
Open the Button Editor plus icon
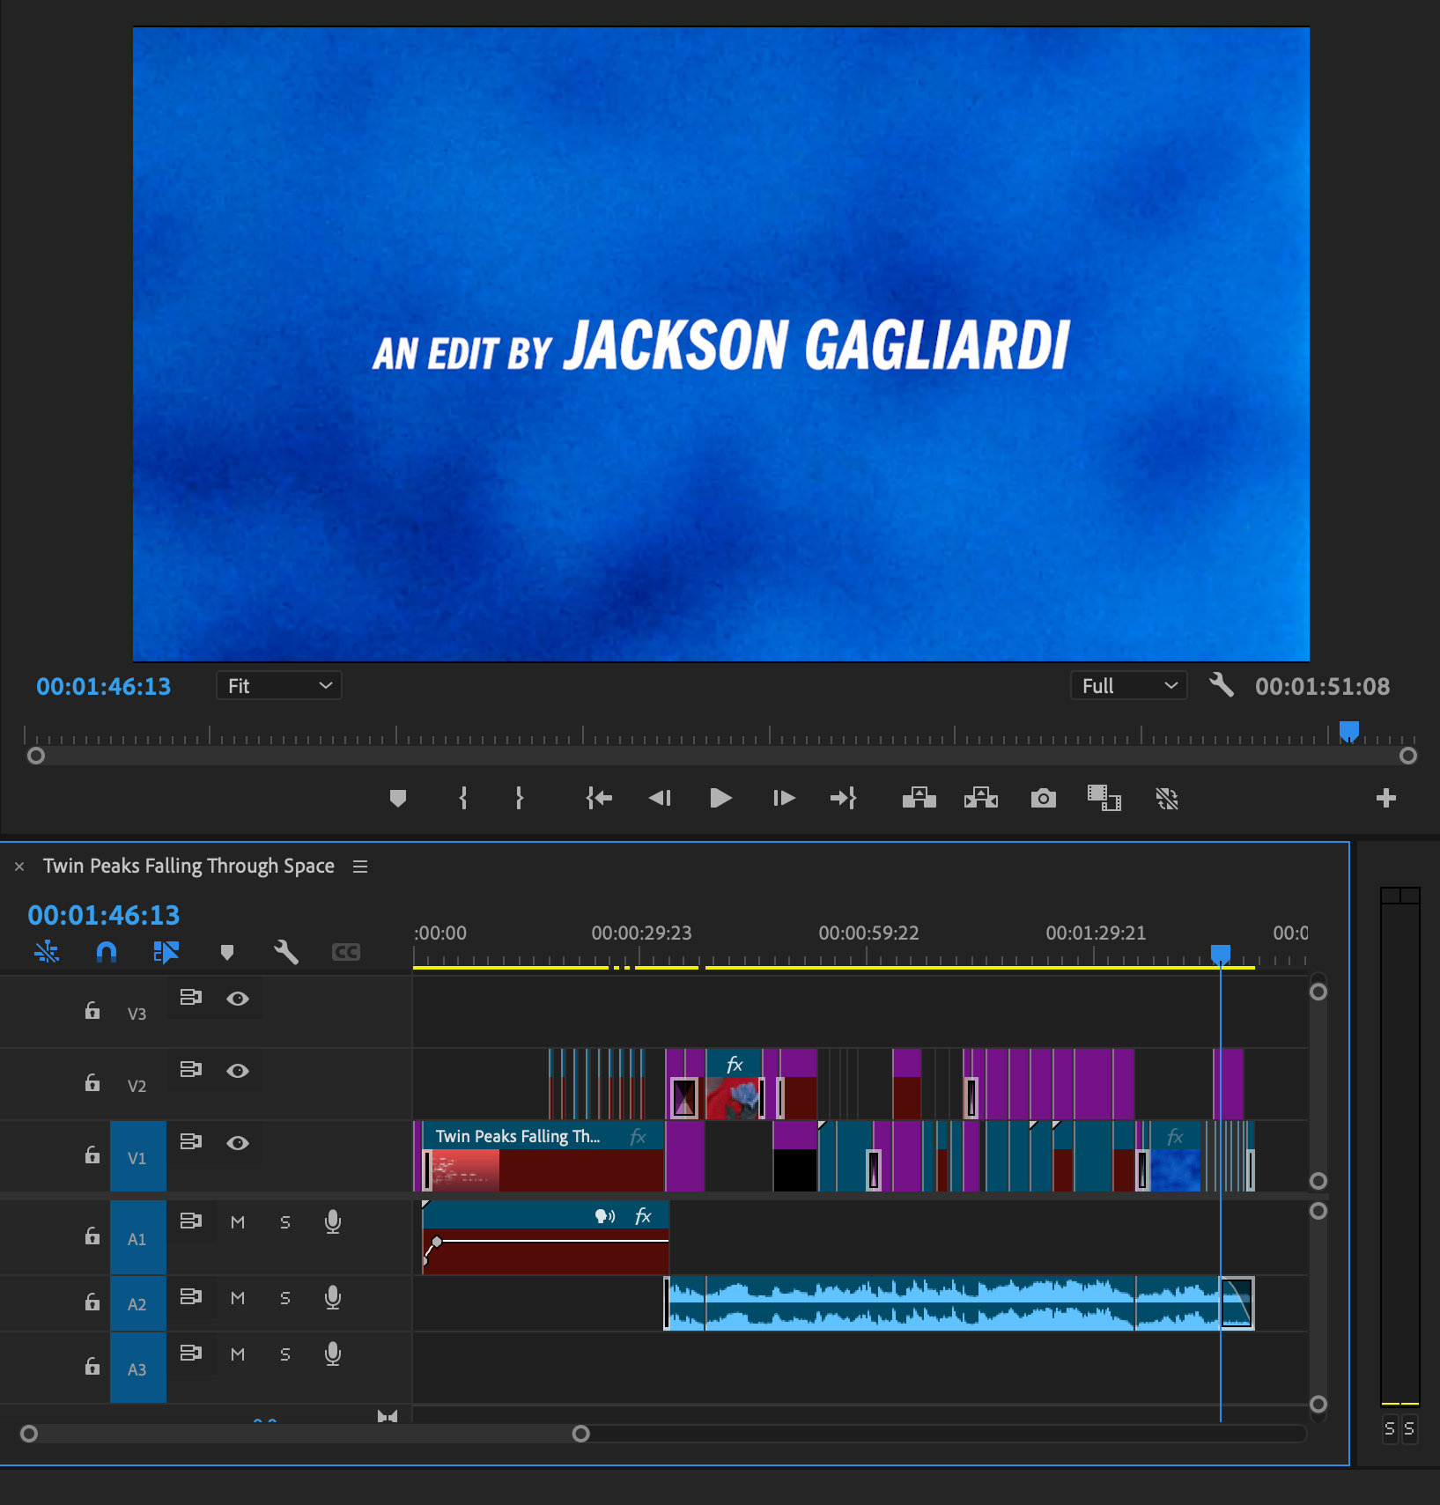1386,798
